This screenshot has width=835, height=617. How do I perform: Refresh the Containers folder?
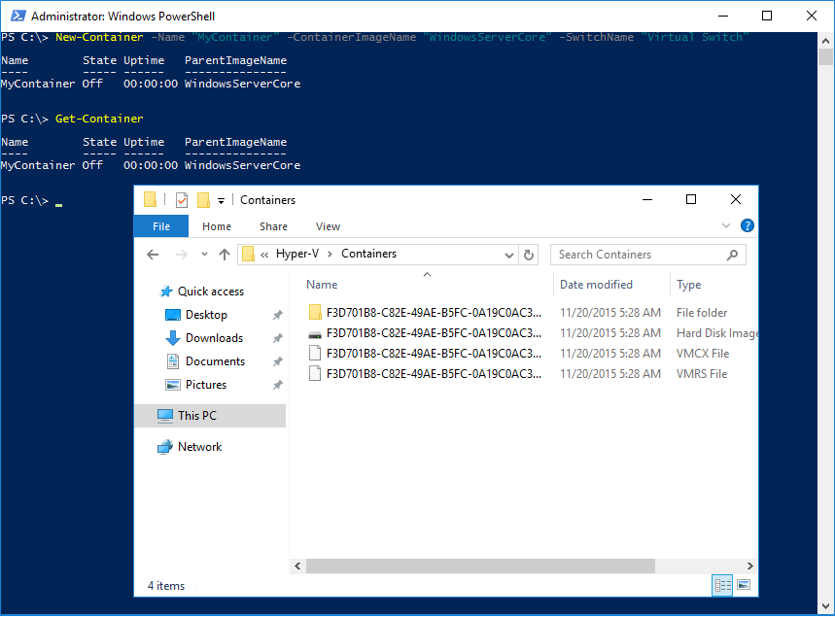pyautogui.click(x=529, y=255)
